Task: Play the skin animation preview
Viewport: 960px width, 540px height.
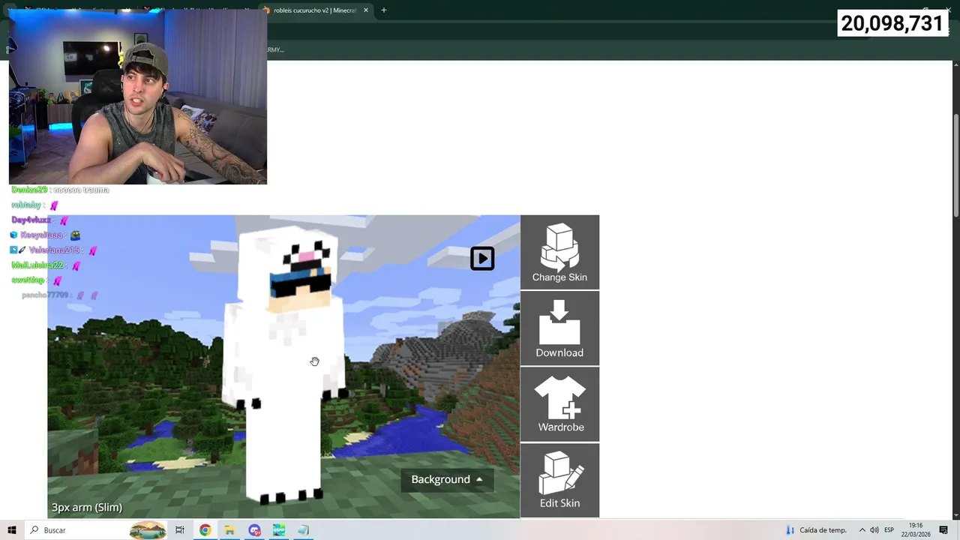Action: pos(482,259)
